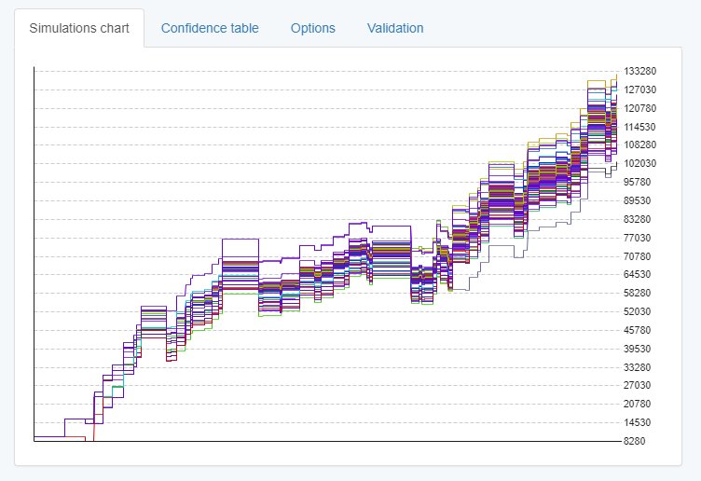Image resolution: width=701 pixels, height=481 pixels.
Task: Open the Validation tab
Action: [395, 28]
